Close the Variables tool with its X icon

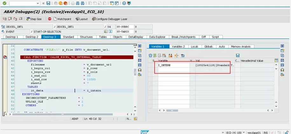[x=282, y=46]
